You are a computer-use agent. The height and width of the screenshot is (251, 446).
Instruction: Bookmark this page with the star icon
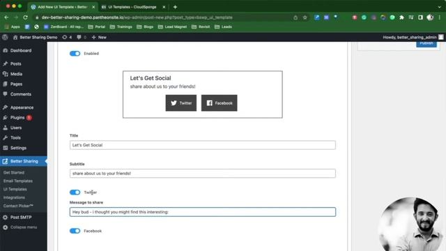(x=305, y=17)
